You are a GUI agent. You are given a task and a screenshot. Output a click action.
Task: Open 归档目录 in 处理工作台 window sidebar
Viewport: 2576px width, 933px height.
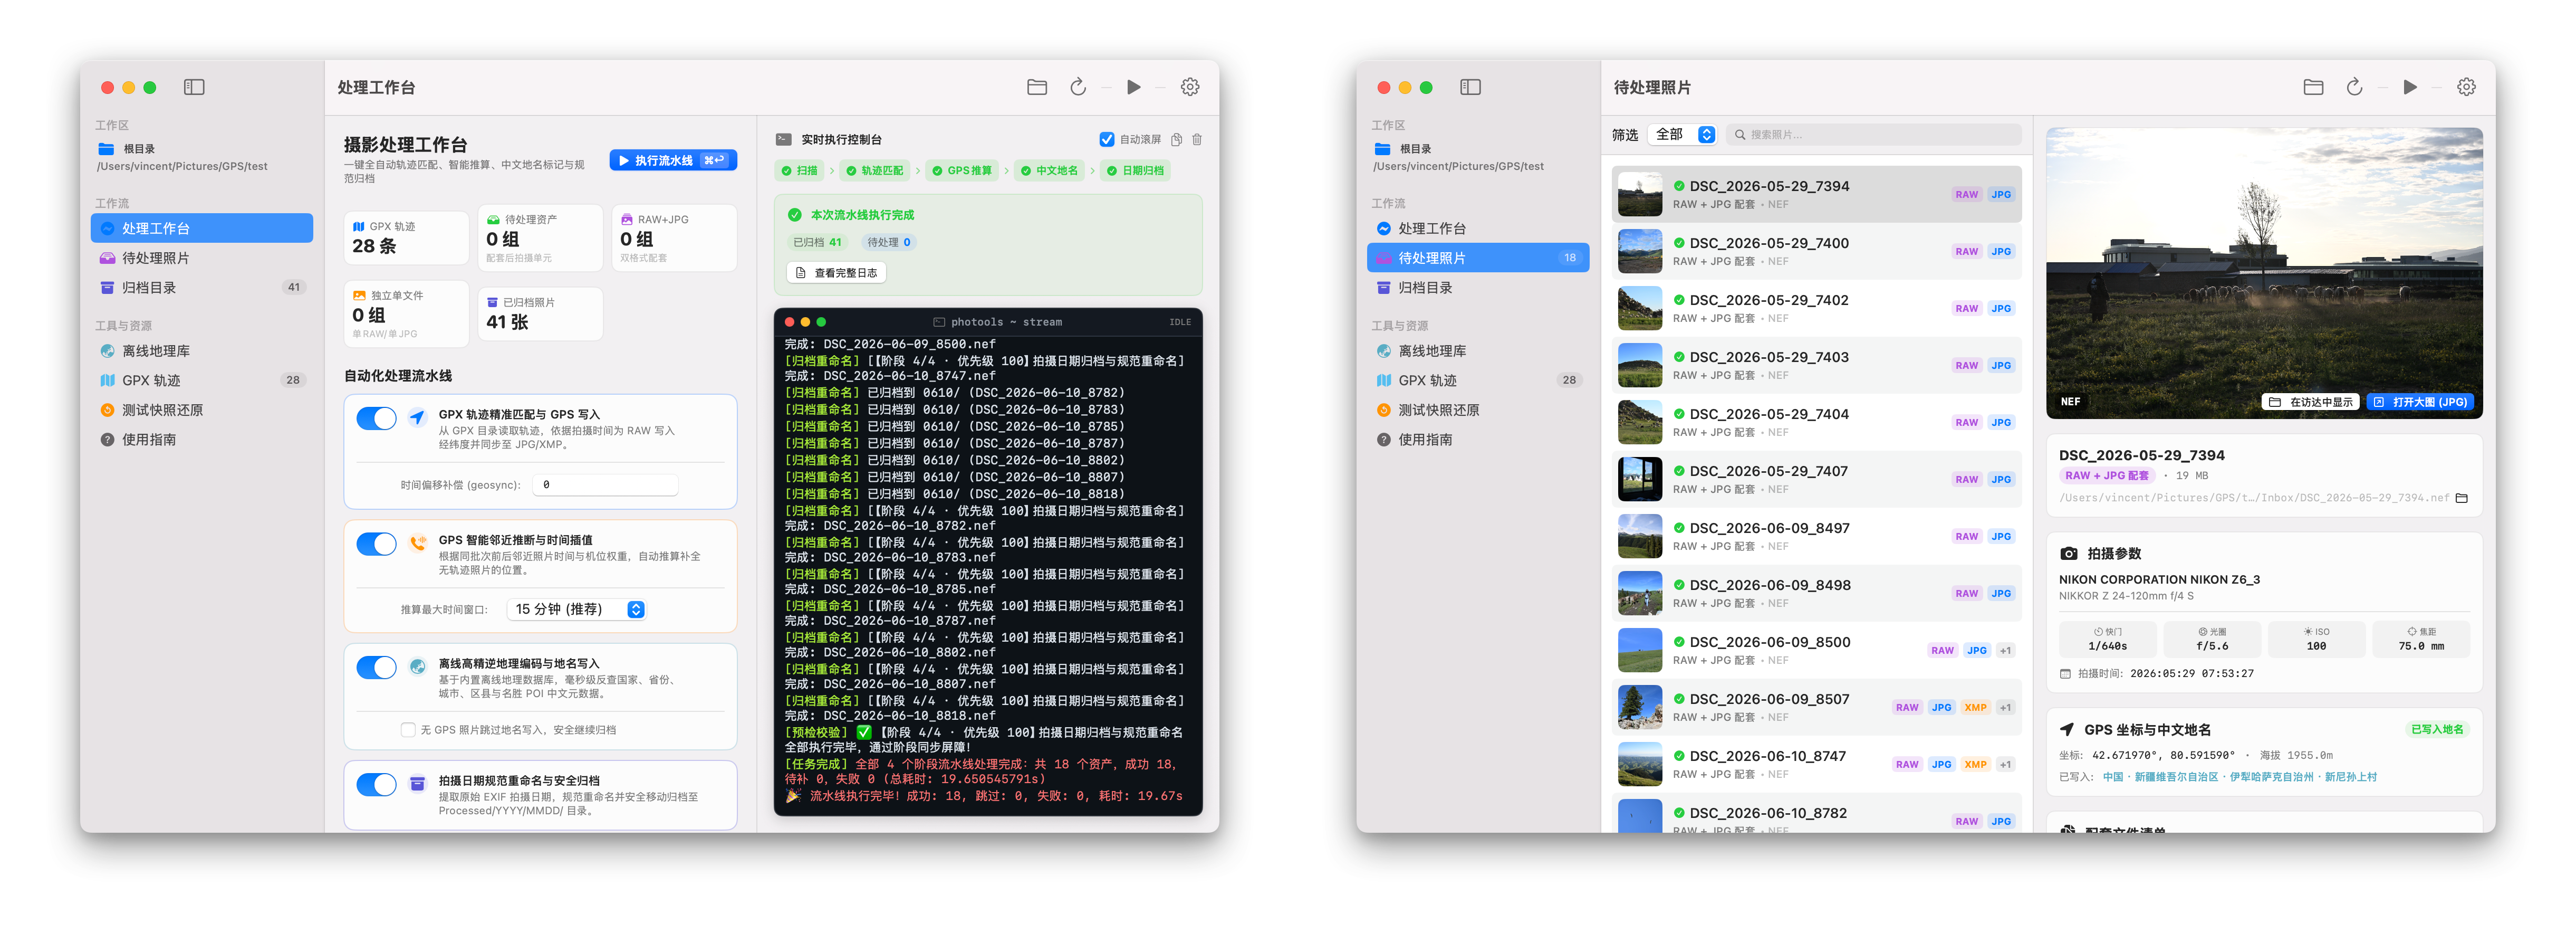(202, 287)
